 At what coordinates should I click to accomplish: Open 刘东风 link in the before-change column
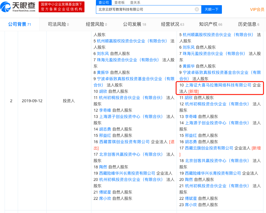click(x=103, y=54)
